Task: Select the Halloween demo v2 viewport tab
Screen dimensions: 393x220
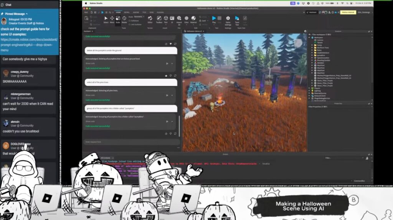Action: point(194,31)
